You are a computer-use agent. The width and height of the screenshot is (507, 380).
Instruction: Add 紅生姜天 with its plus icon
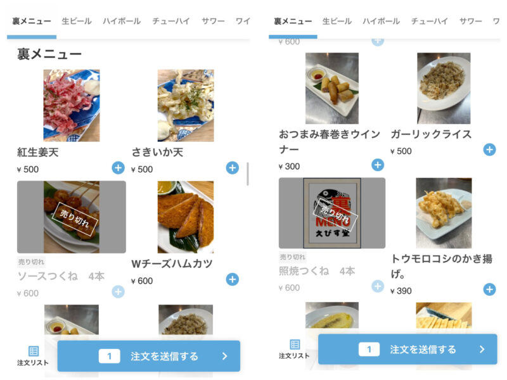click(x=118, y=168)
